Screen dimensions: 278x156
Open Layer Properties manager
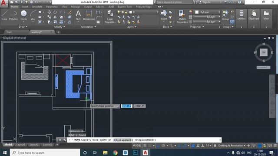pos(110,17)
